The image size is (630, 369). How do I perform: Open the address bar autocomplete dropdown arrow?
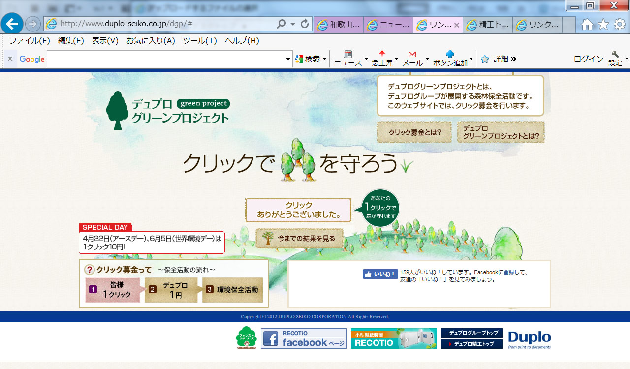(293, 24)
